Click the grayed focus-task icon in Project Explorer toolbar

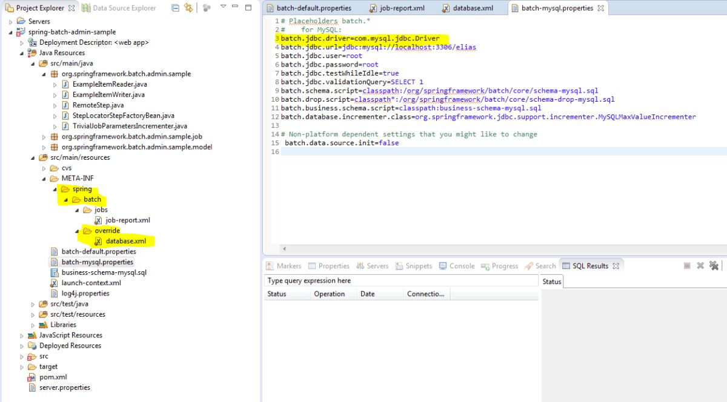[207, 8]
